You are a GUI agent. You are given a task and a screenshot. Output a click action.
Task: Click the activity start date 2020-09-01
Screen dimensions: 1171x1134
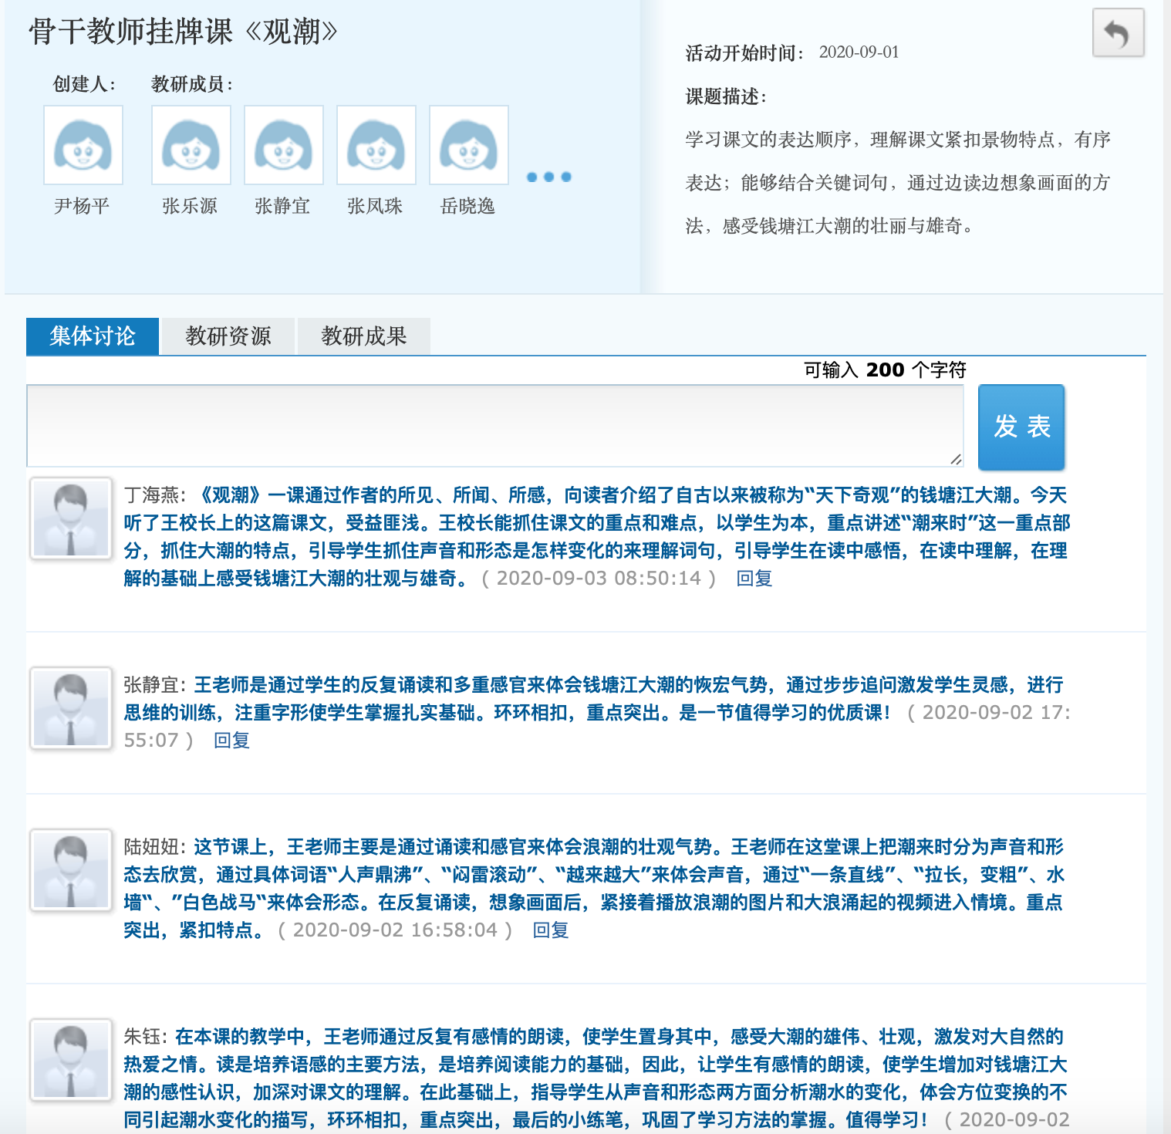(859, 52)
